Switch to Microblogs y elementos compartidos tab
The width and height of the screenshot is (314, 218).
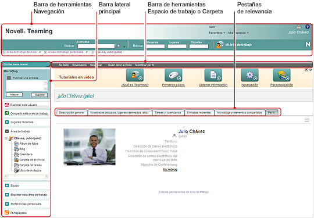click(240, 113)
